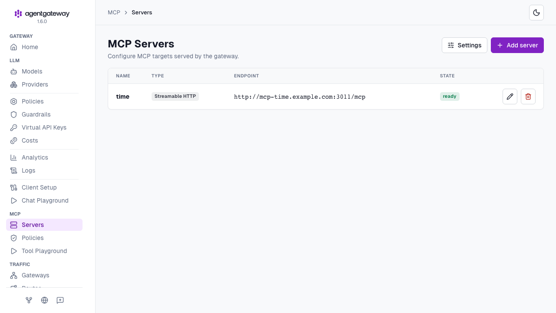The height and width of the screenshot is (313, 556).
Task: Click the Servers stack icon in sidebar
Action: tap(14, 225)
